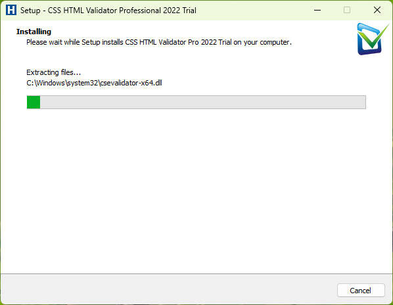Click the 'Extracting files...' status label
Image resolution: width=393 pixels, height=305 pixels.
click(53, 72)
